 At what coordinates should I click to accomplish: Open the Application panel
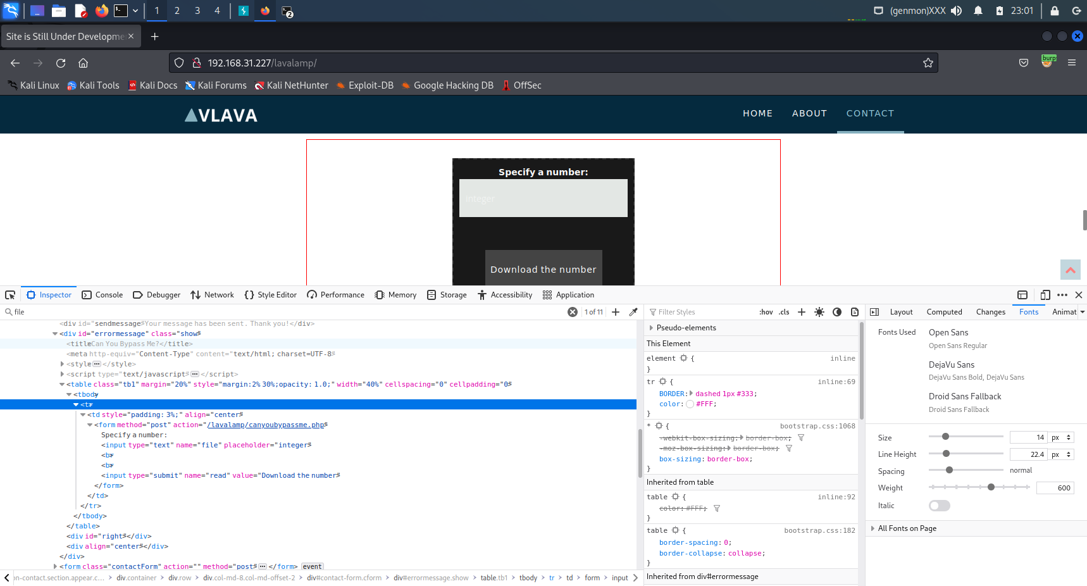coord(568,295)
